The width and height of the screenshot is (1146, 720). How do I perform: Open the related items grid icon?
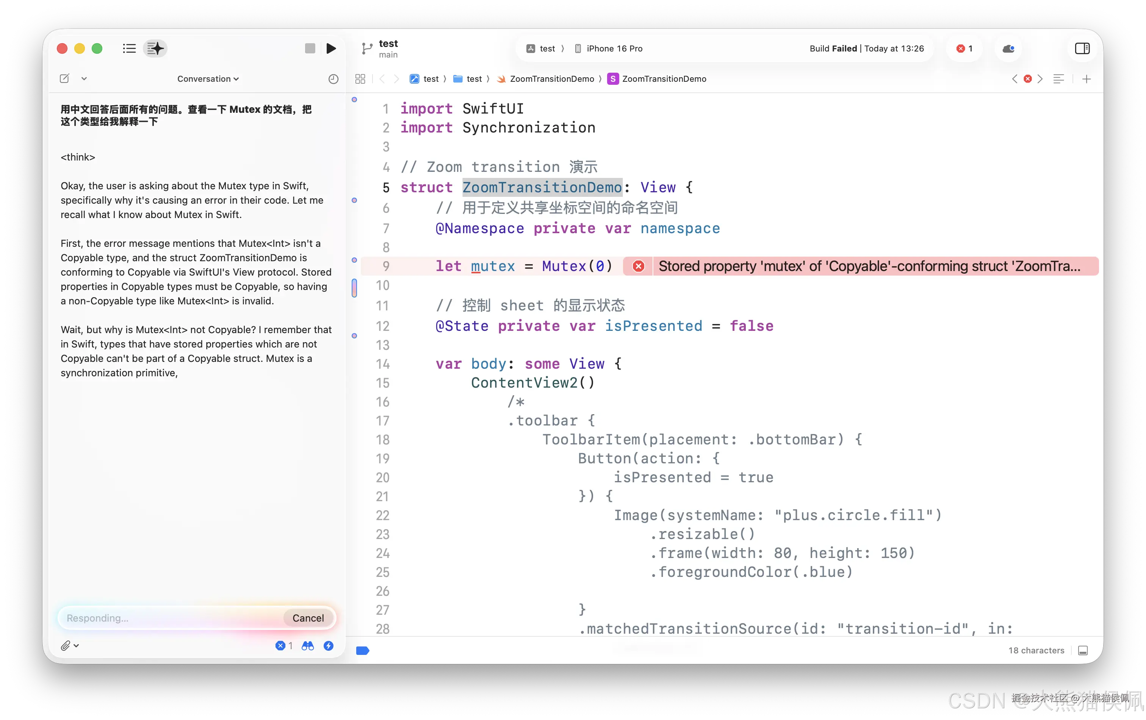(x=360, y=79)
